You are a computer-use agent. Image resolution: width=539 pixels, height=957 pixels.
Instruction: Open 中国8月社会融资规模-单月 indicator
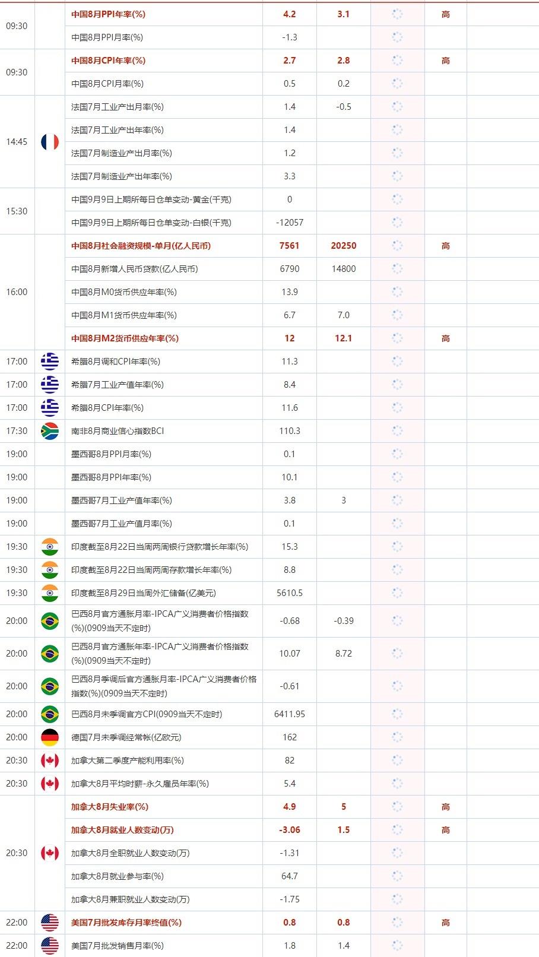[x=141, y=246]
